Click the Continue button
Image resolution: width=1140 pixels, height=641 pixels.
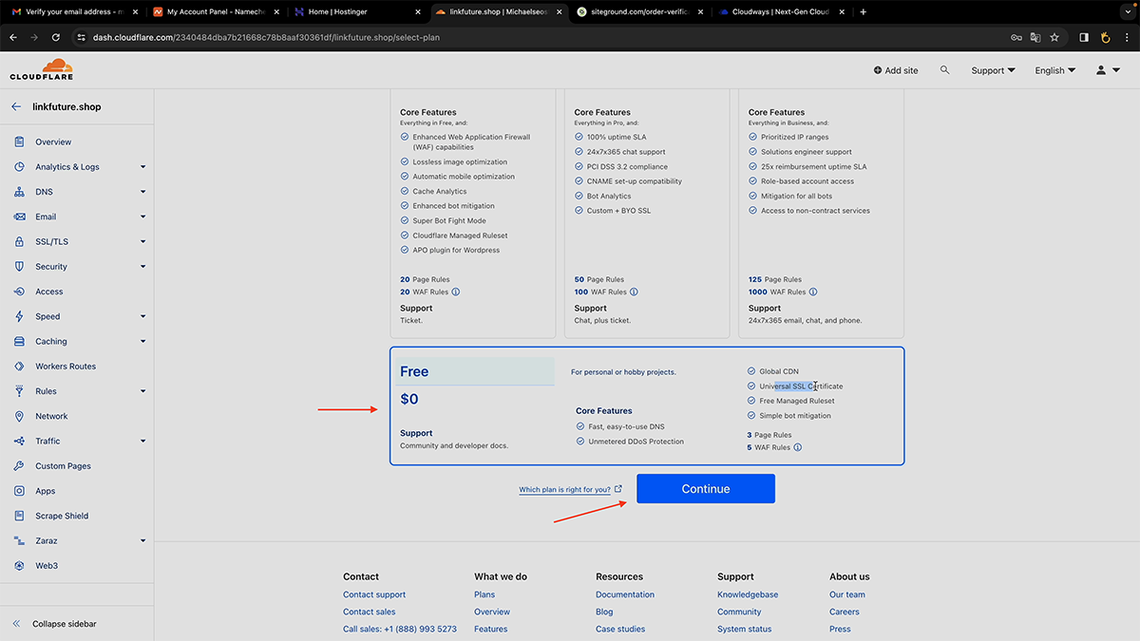click(706, 489)
